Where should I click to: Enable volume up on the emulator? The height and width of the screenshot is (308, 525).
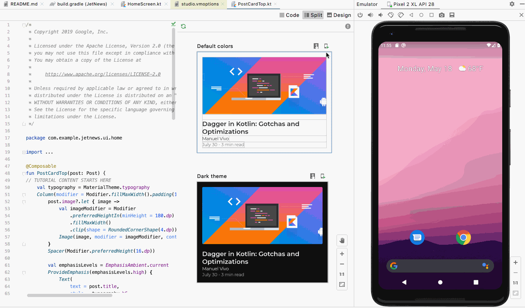coord(370,15)
